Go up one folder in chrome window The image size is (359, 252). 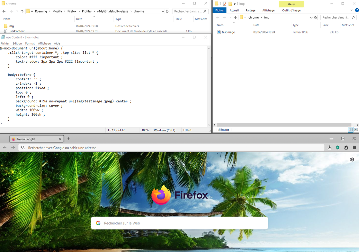22,11
